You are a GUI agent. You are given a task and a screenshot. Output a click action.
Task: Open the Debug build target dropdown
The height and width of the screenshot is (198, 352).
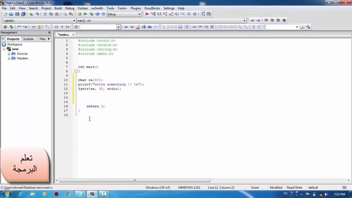pyautogui.click(x=139, y=14)
